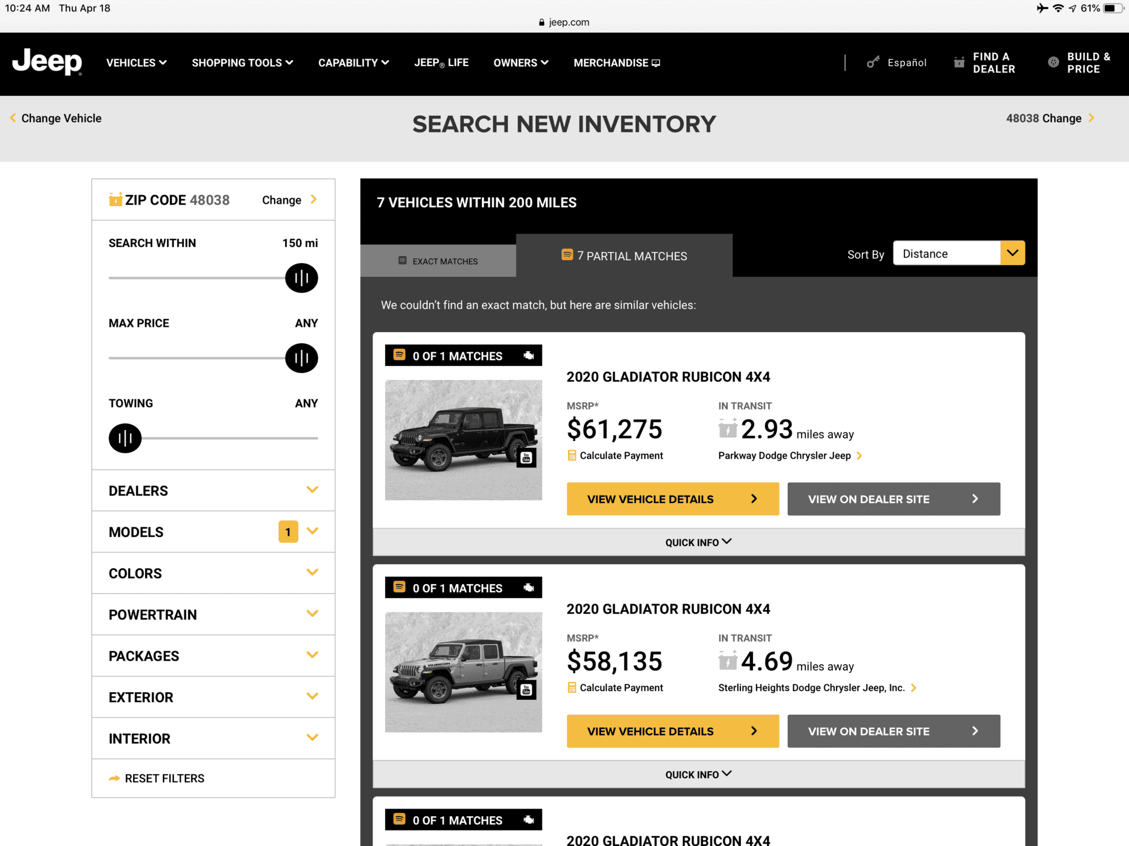
Task: Click the lock icon in address bar
Action: pyautogui.click(x=541, y=22)
